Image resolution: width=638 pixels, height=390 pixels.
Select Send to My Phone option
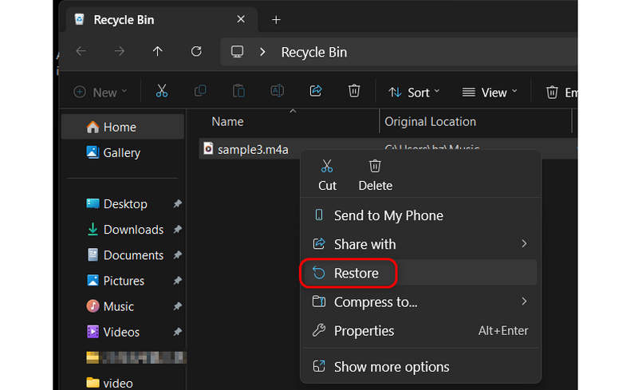388,215
